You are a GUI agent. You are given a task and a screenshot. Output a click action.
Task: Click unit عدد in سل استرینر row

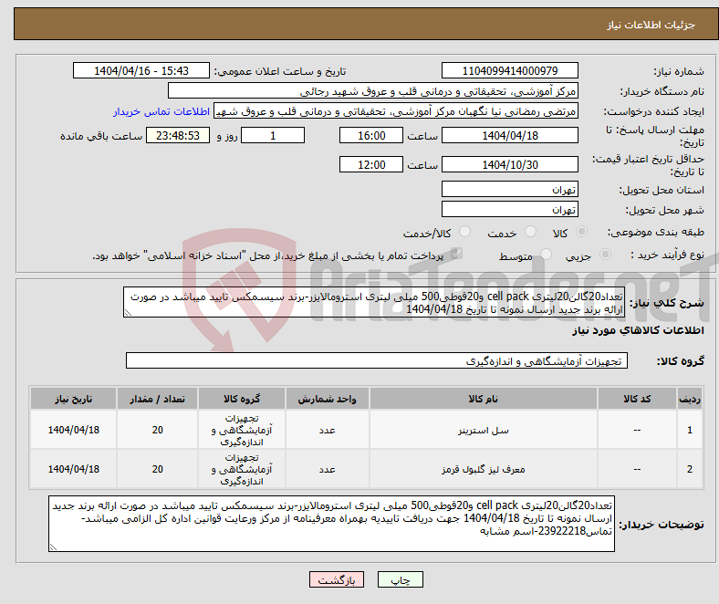click(x=327, y=430)
